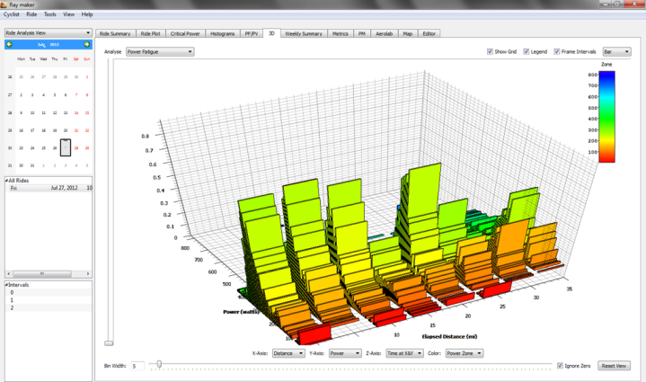Open the Ride Analysis View dropdown
The height and width of the screenshot is (382, 646).
[49, 32]
